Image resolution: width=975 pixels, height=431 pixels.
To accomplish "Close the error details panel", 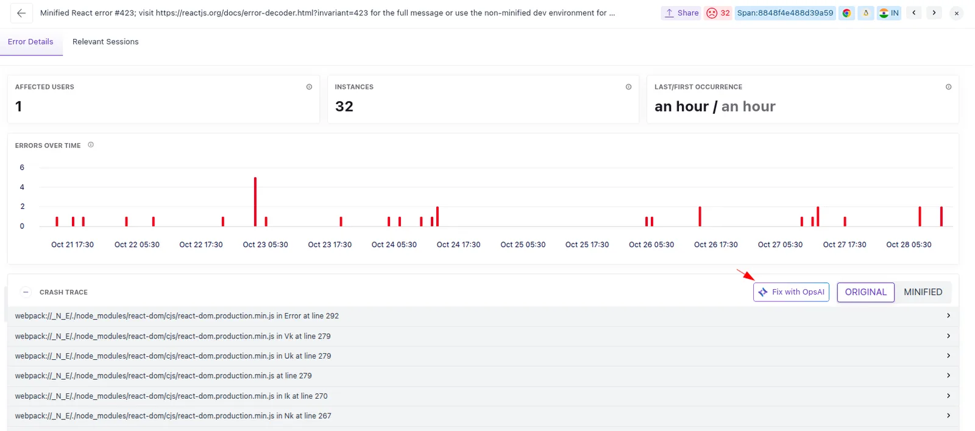I will (957, 13).
